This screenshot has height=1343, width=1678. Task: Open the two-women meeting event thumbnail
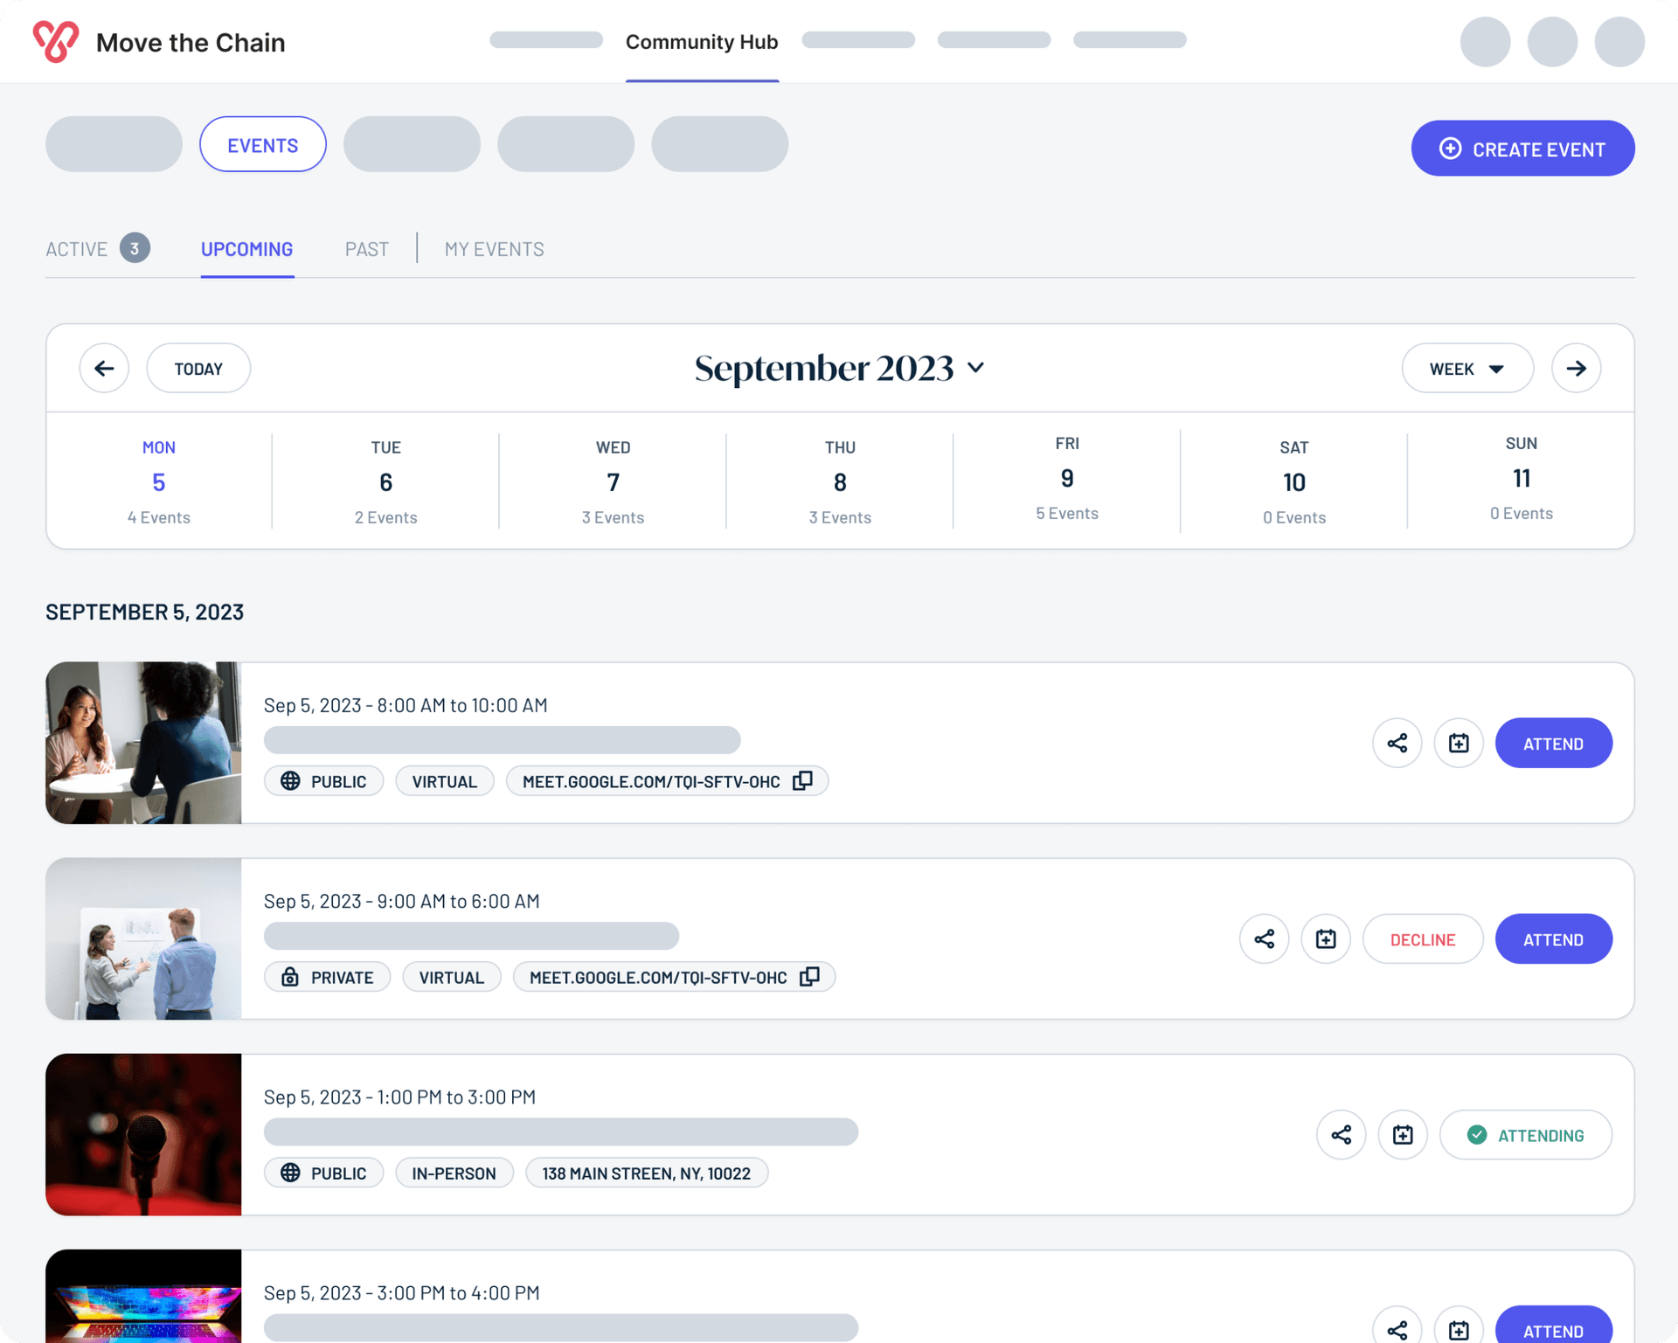143,743
